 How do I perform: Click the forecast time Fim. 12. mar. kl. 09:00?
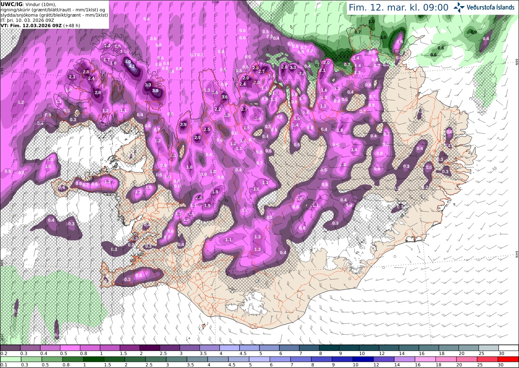click(398, 7)
